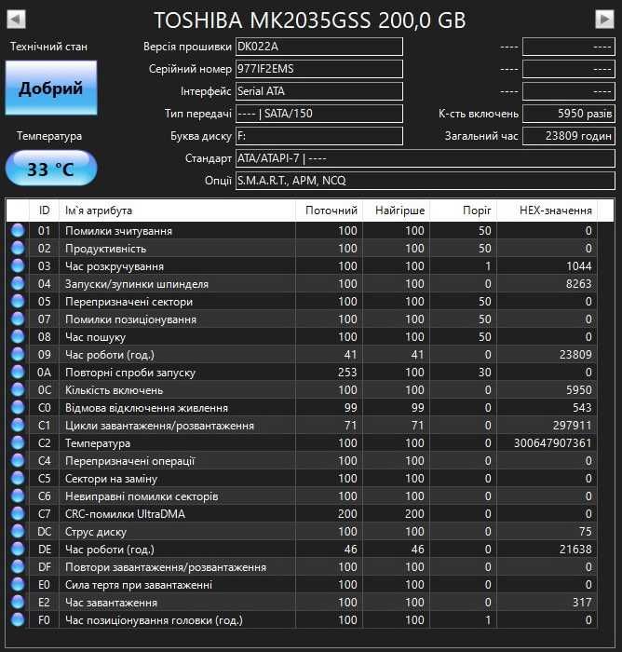This screenshot has height=652, width=622.
Task: Select the serial number field 977IF2EMS
Action: (x=318, y=69)
